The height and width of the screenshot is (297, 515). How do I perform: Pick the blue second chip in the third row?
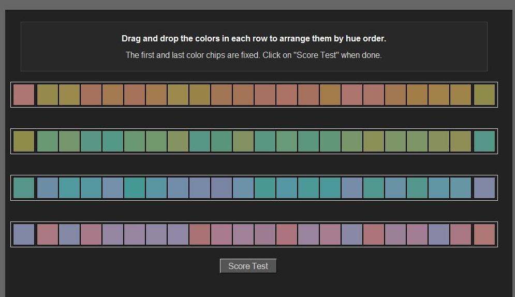click(x=48, y=188)
